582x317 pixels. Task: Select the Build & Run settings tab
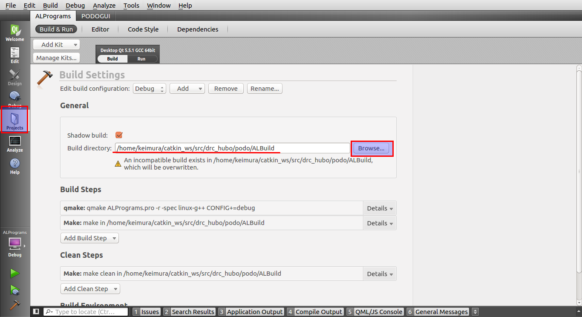tap(56, 29)
